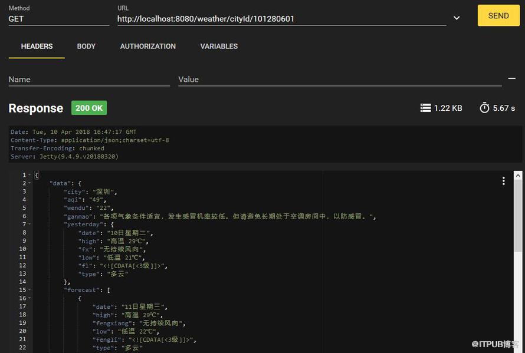
Task: Collapse the root object at line 1
Action: [29, 174]
